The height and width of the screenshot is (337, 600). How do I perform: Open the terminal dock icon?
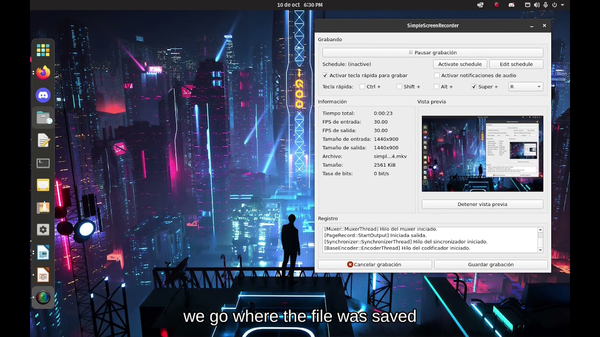pos(43,163)
